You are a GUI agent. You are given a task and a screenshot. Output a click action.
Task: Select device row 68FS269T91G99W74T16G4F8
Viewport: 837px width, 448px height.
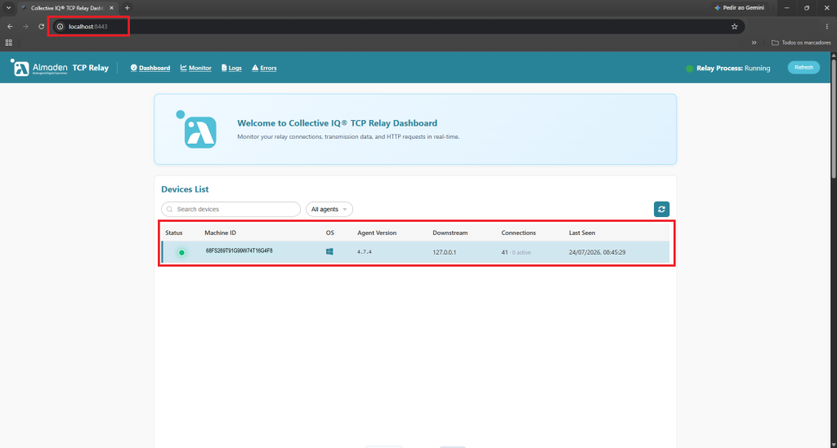(x=415, y=252)
